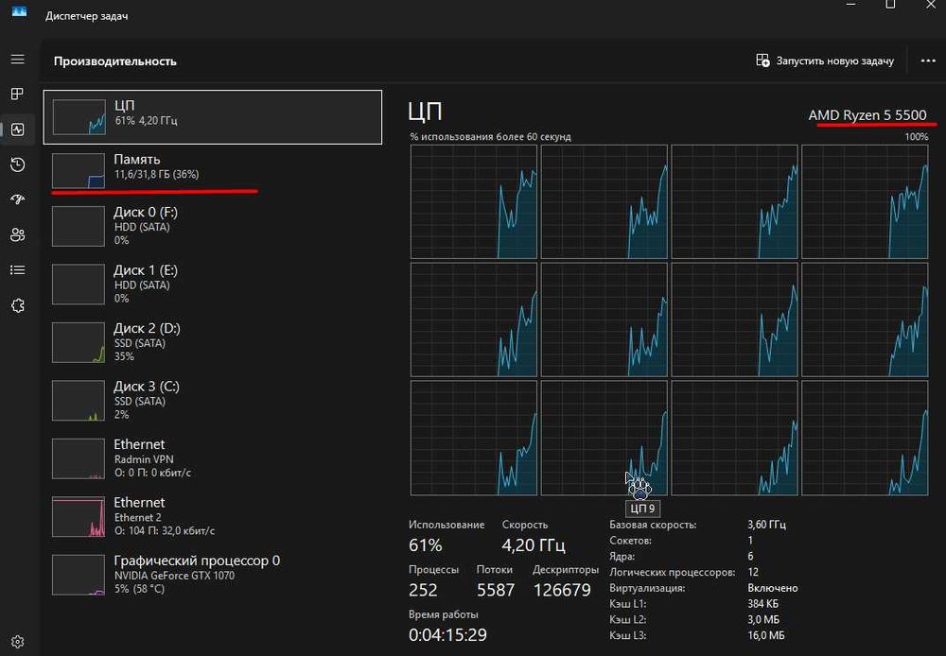This screenshot has width=946, height=656.
Task: Click the uptime value 0:04:15:29
Action: (x=447, y=635)
